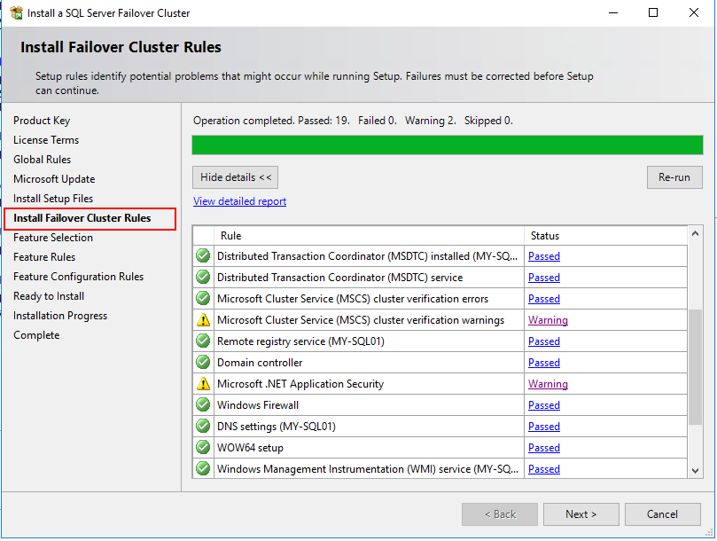Open Passed link for Windows Firewall

(544, 405)
